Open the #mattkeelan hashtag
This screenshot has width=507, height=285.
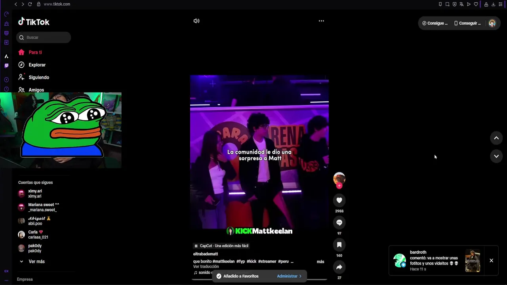pos(223,262)
